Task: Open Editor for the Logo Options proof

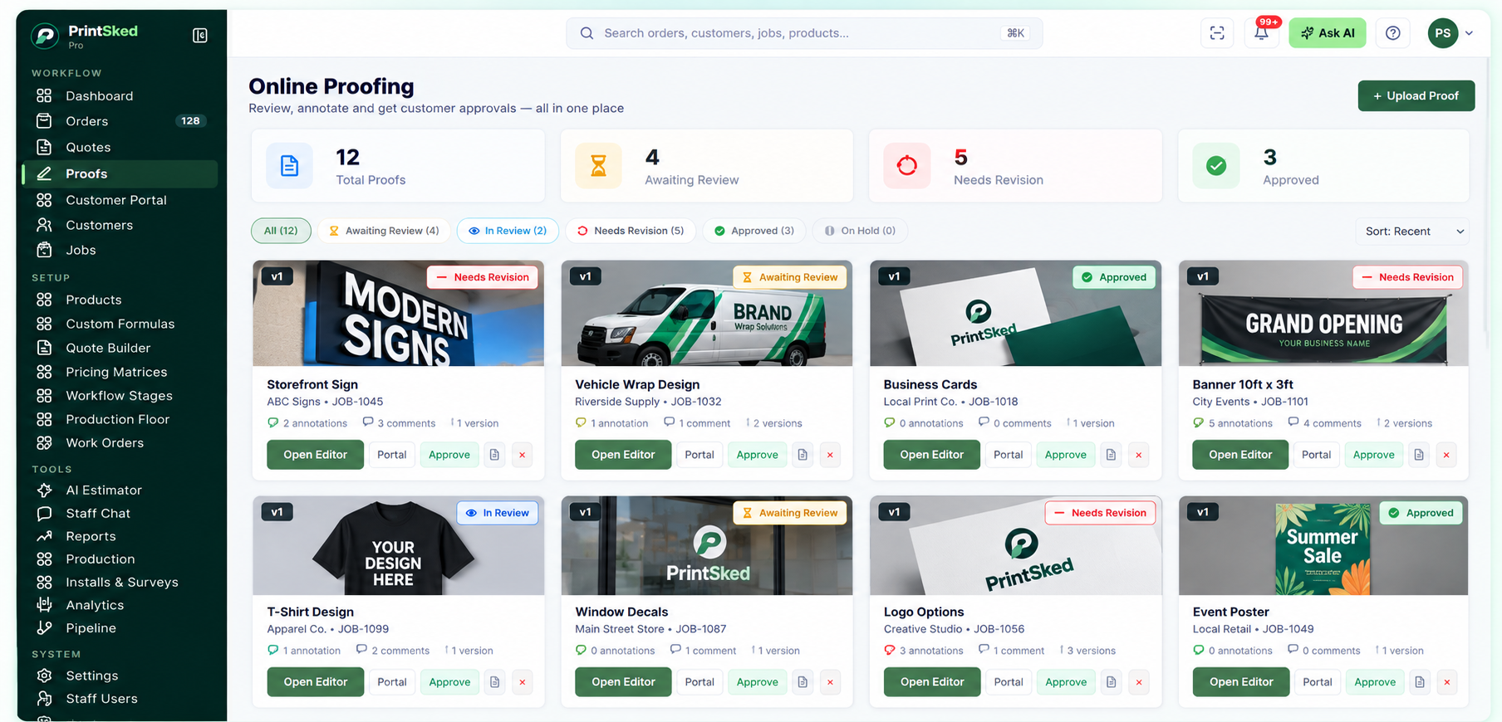Action: [x=932, y=682]
